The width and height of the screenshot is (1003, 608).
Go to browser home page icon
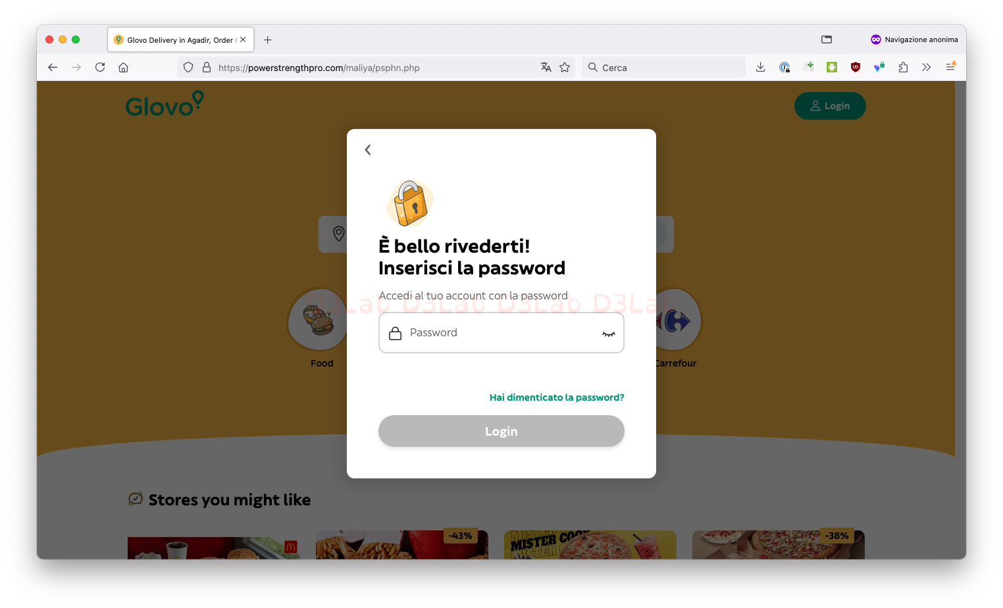[x=123, y=67]
